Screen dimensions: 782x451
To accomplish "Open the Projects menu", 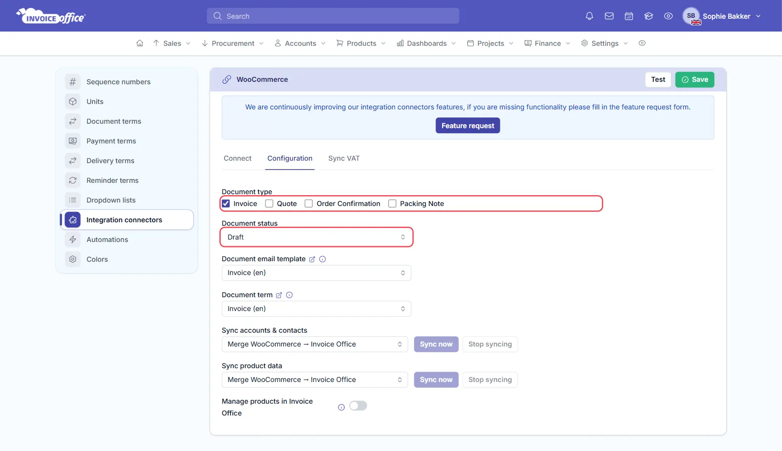I will (490, 43).
